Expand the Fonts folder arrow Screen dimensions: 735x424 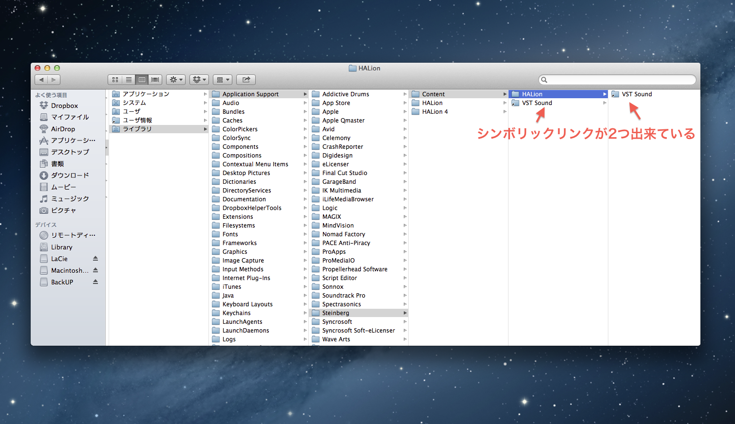(305, 234)
